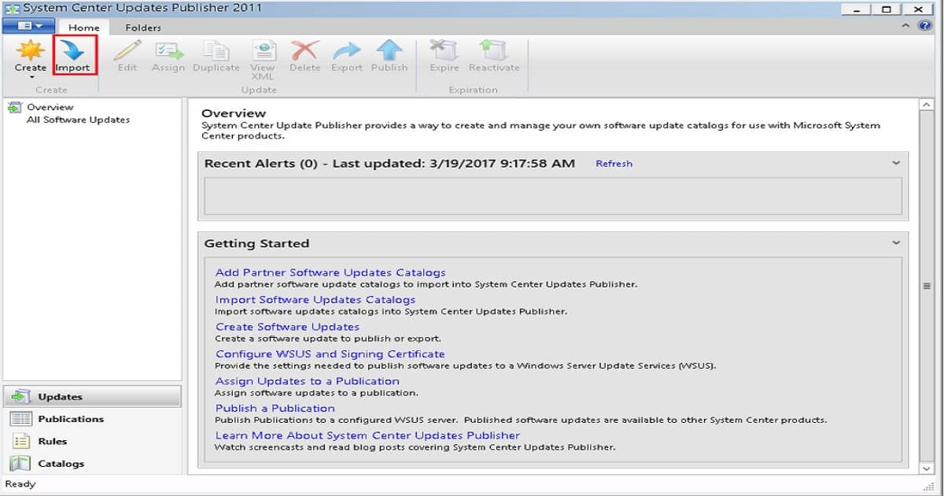This screenshot has width=944, height=496.
Task: Open Publish a Publication link
Action: click(x=275, y=408)
